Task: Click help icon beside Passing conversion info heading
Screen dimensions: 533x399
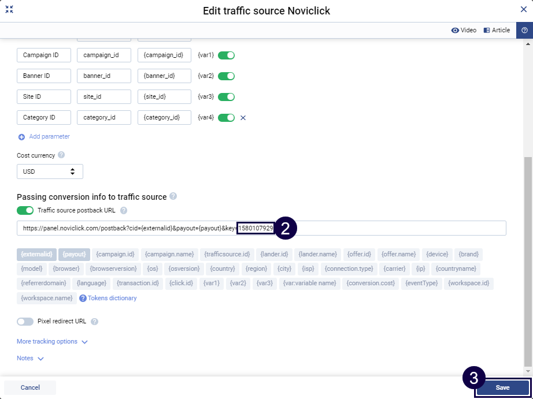Action: pyautogui.click(x=173, y=197)
